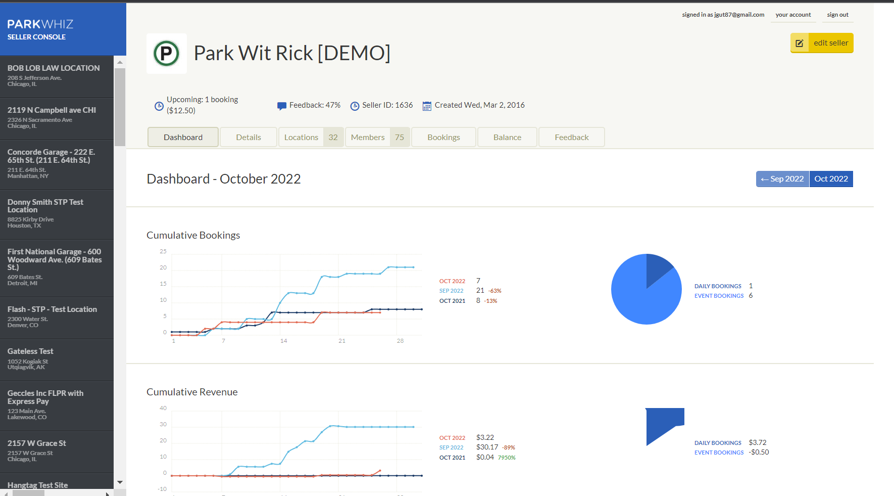Click the Locations count badge 32

[333, 137]
